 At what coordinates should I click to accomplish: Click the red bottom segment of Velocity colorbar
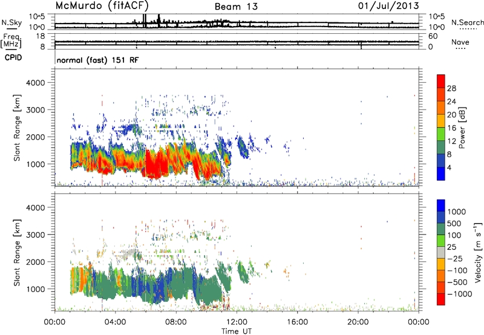tap(441, 299)
